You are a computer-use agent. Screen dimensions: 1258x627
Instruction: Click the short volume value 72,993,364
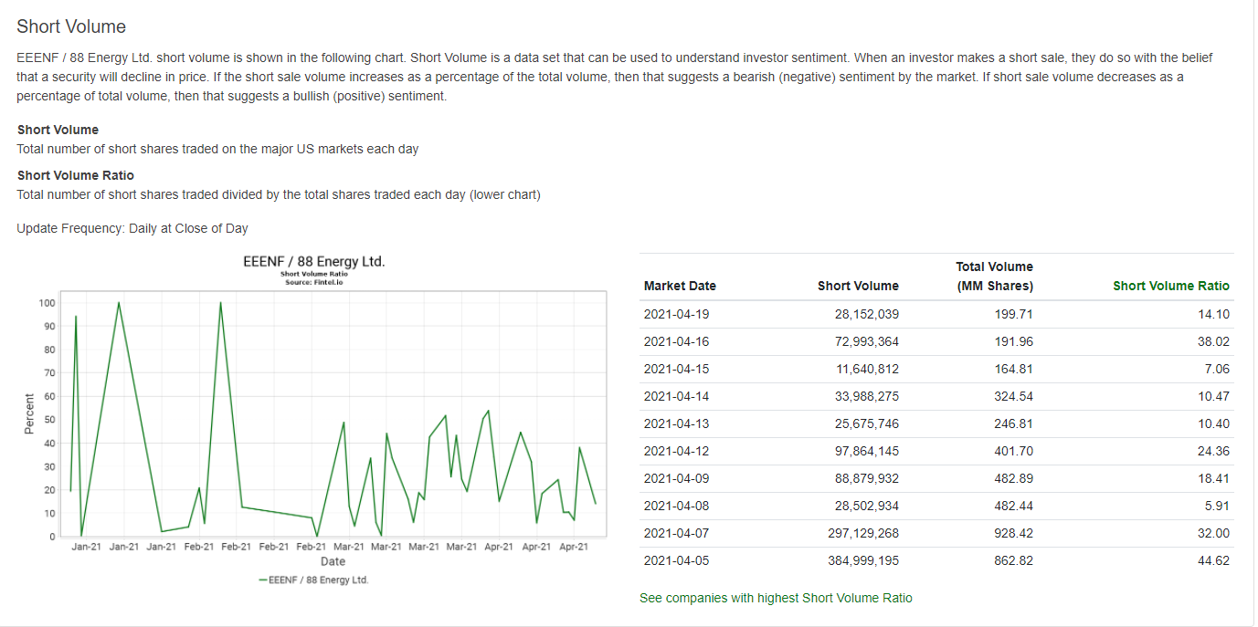click(866, 341)
